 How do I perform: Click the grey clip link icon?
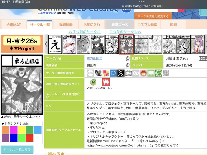coord(136,73)
